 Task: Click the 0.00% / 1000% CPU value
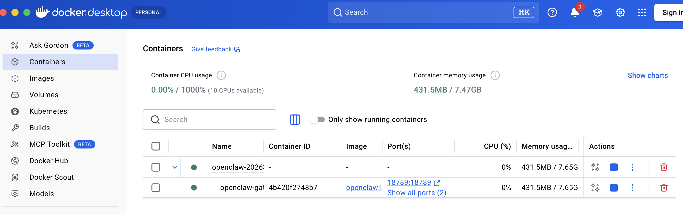[x=178, y=90]
